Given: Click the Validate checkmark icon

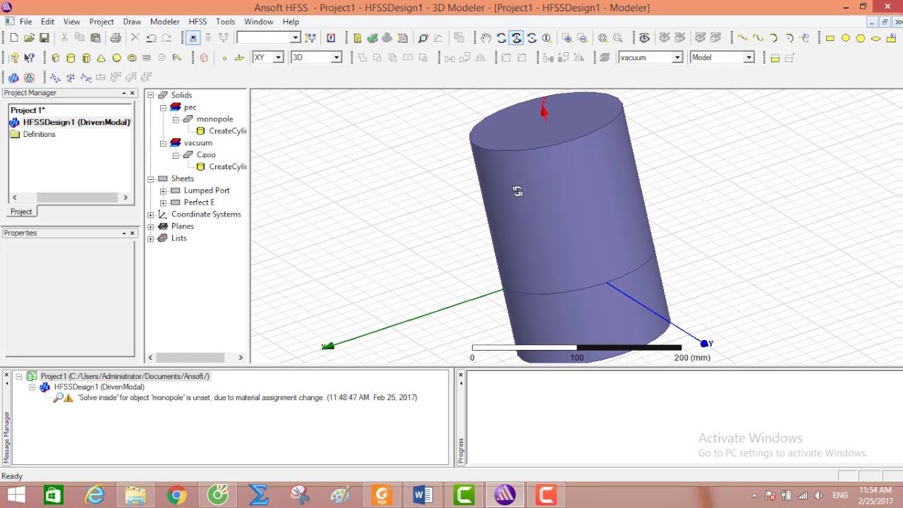Looking at the screenshot, I should click(x=372, y=38).
